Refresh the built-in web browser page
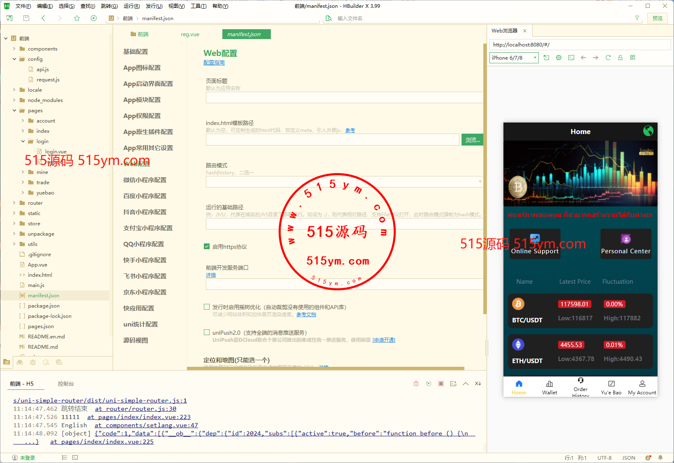This screenshot has width=674, height=463. pos(608,58)
